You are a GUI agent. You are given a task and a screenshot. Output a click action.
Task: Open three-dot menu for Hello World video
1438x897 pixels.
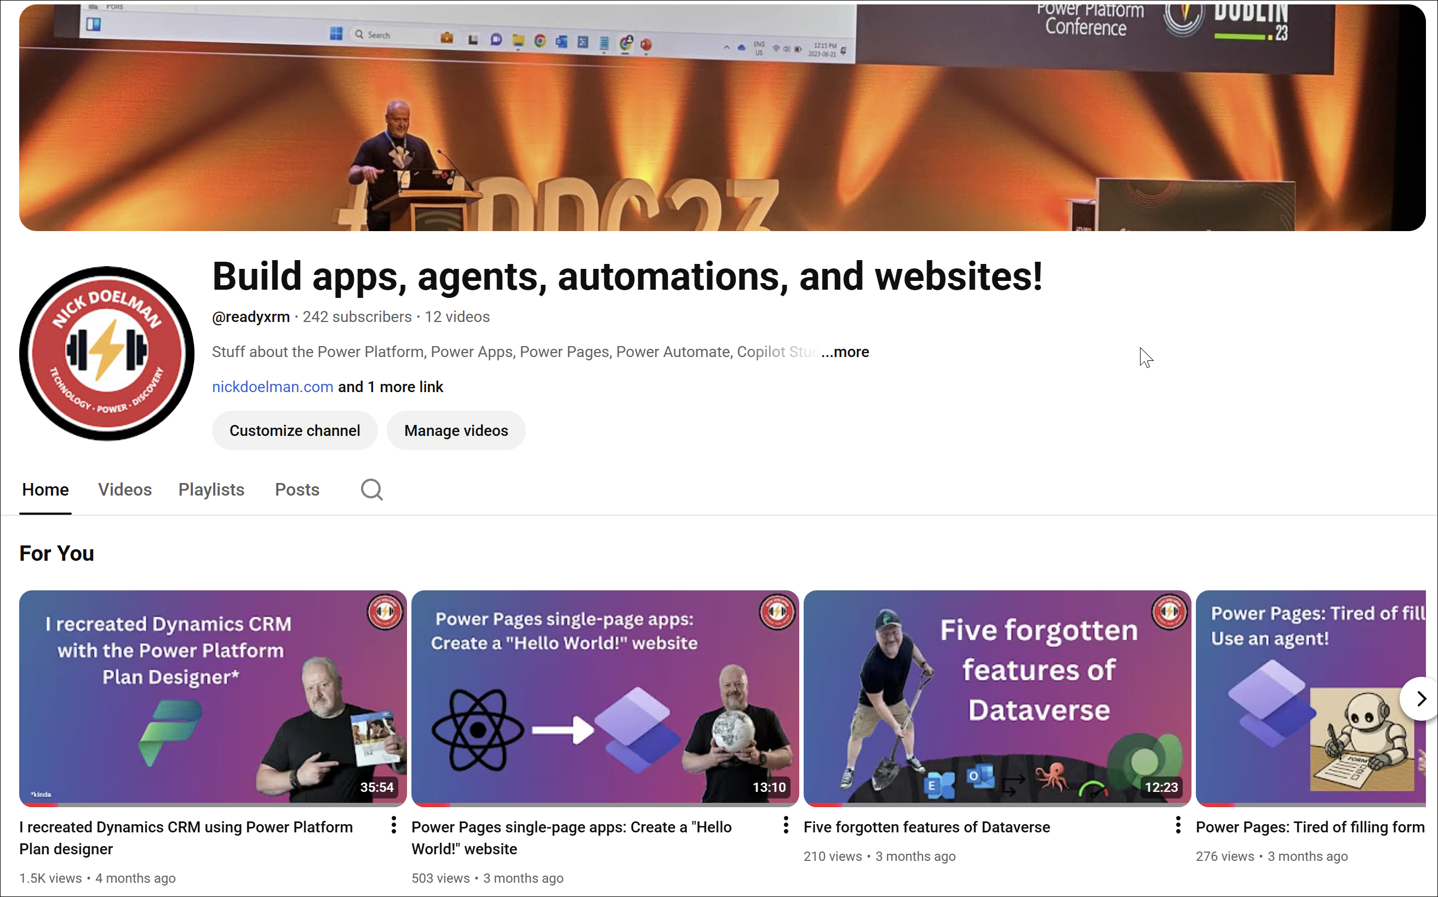(x=786, y=825)
